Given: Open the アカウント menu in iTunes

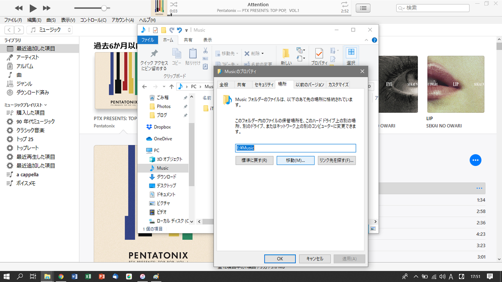Looking at the screenshot, I should pos(123,20).
